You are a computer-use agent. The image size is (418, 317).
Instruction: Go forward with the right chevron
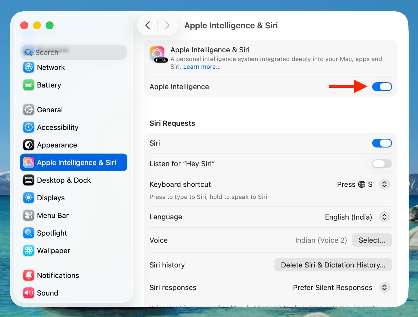click(x=167, y=25)
